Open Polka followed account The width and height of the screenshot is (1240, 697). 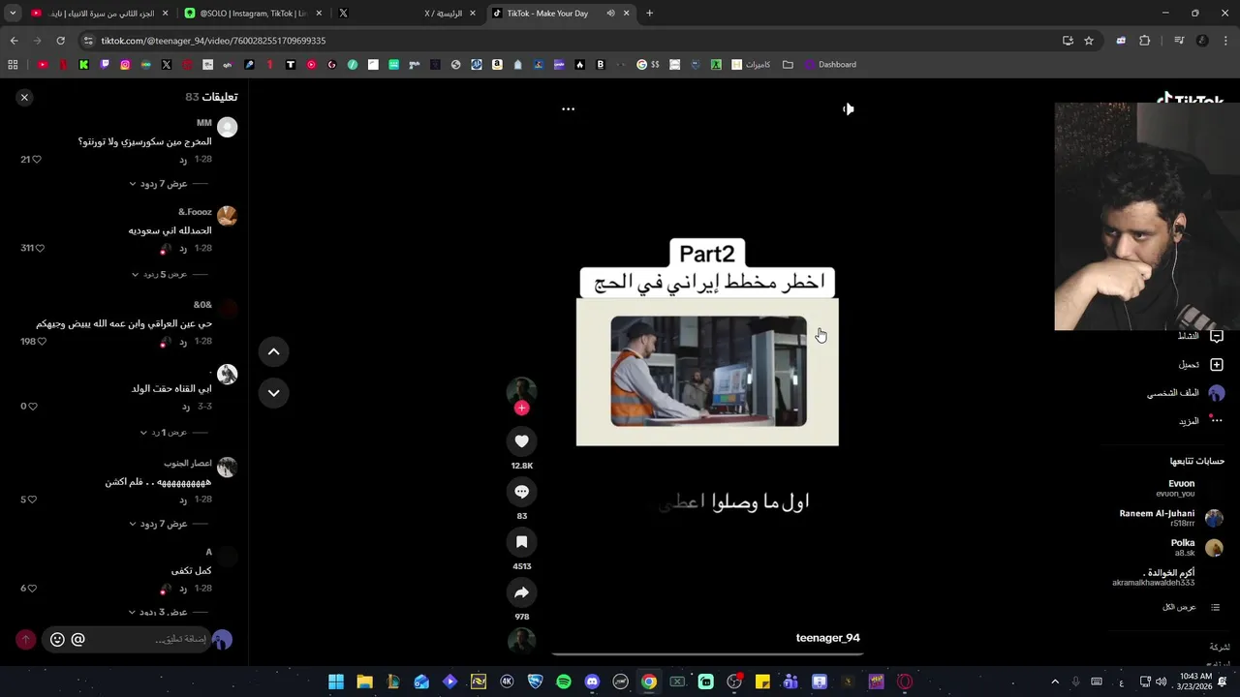[1197, 547]
